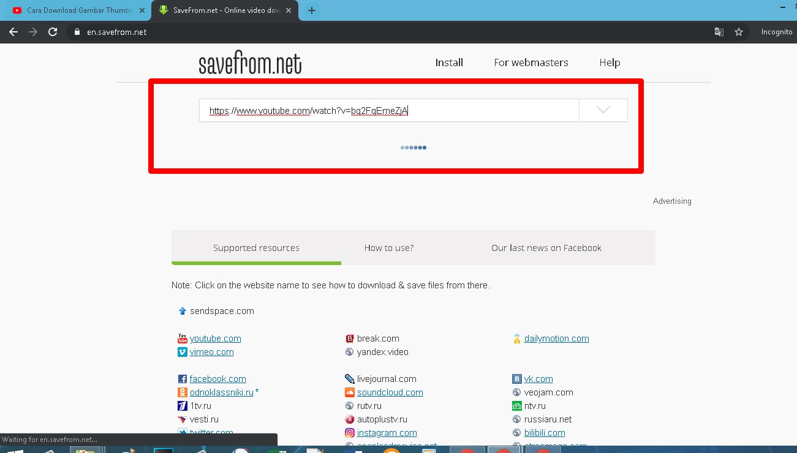Click the green ntv.ru icon
Screen dimensions: 797x453
pos(517,406)
